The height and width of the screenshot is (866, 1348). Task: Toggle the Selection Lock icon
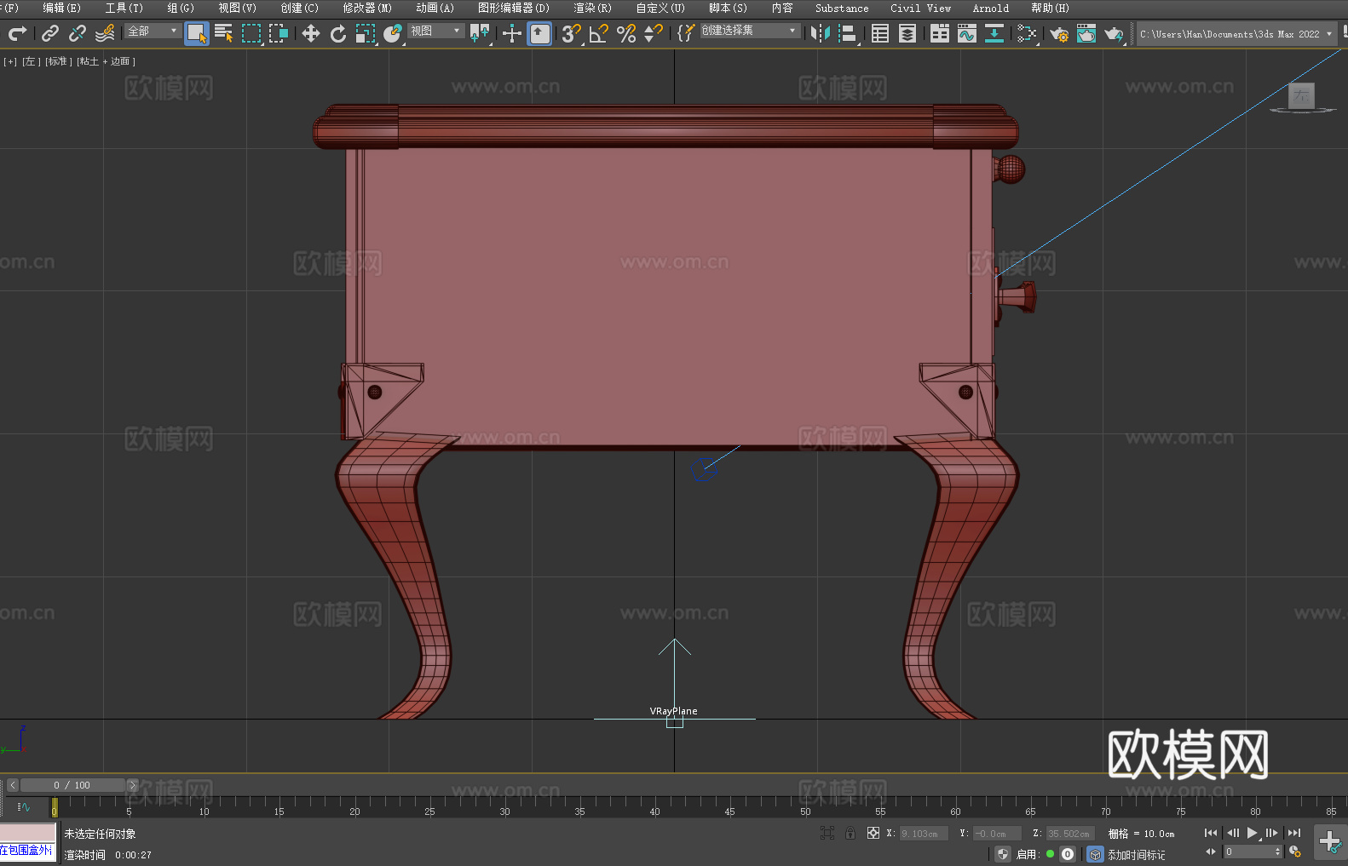point(850,833)
